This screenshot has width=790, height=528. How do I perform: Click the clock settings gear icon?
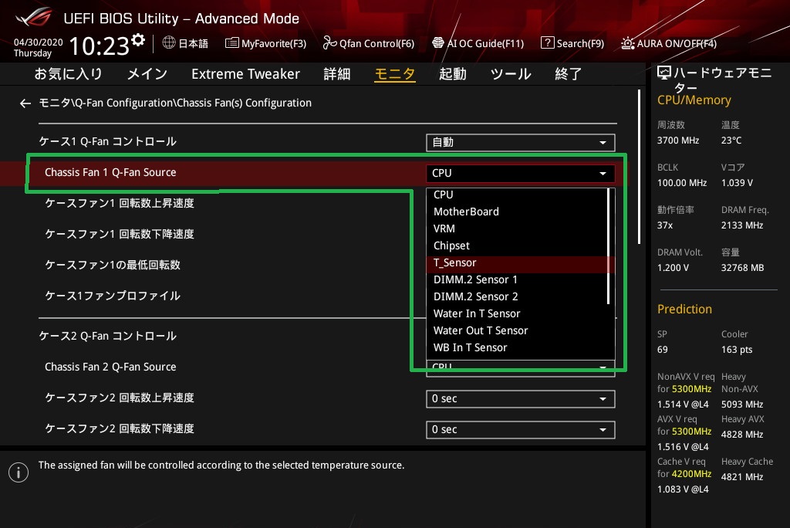(x=138, y=40)
